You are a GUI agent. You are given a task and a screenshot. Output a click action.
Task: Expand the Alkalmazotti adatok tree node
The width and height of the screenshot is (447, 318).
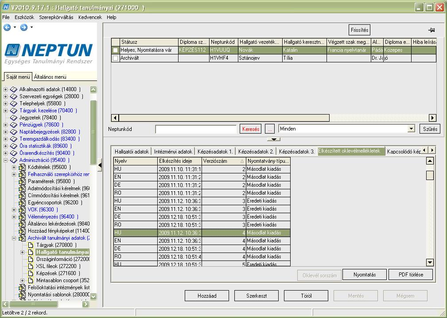5,89
